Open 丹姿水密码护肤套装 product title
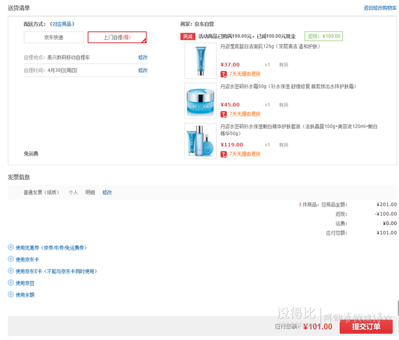Viewport: 399px width, 340px height. tap(299, 130)
